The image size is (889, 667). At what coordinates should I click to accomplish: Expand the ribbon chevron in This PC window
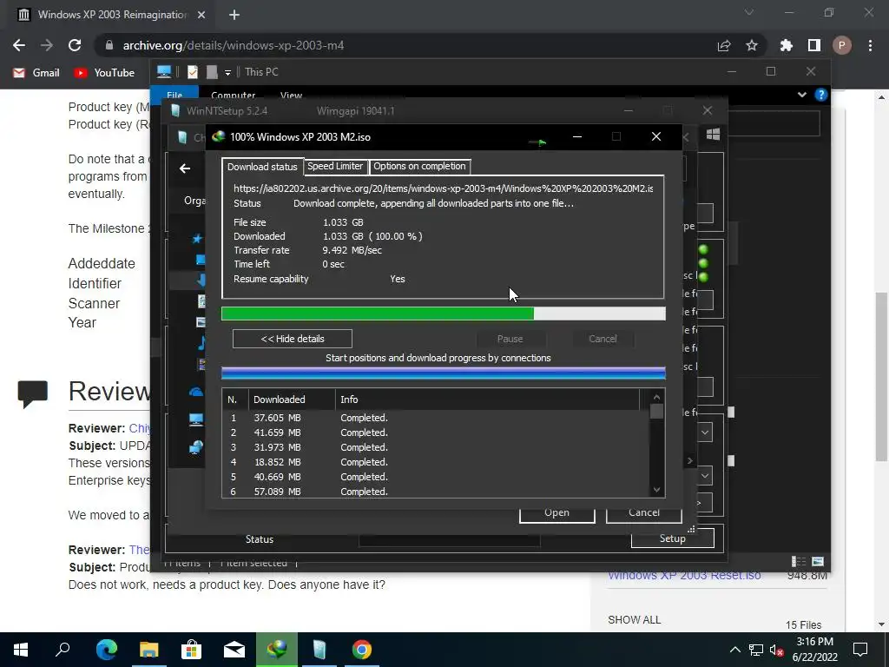[x=801, y=95]
